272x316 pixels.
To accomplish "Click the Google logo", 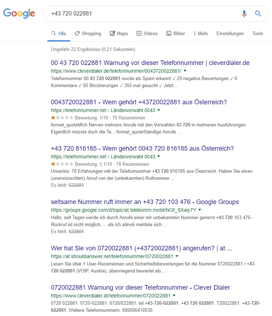I will pyautogui.click(x=19, y=13).
